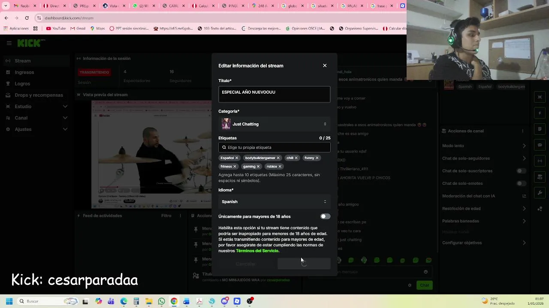Open the YouTube bookmark
This screenshot has width=549, height=308.
pyautogui.click(x=56, y=29)
